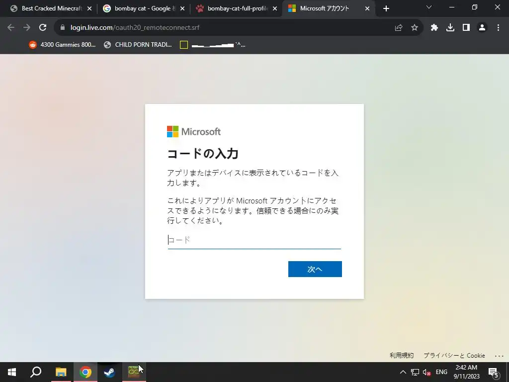Close the Best Cracked Minecraft tab
The image size is (509, 382).
pos(89,9)
